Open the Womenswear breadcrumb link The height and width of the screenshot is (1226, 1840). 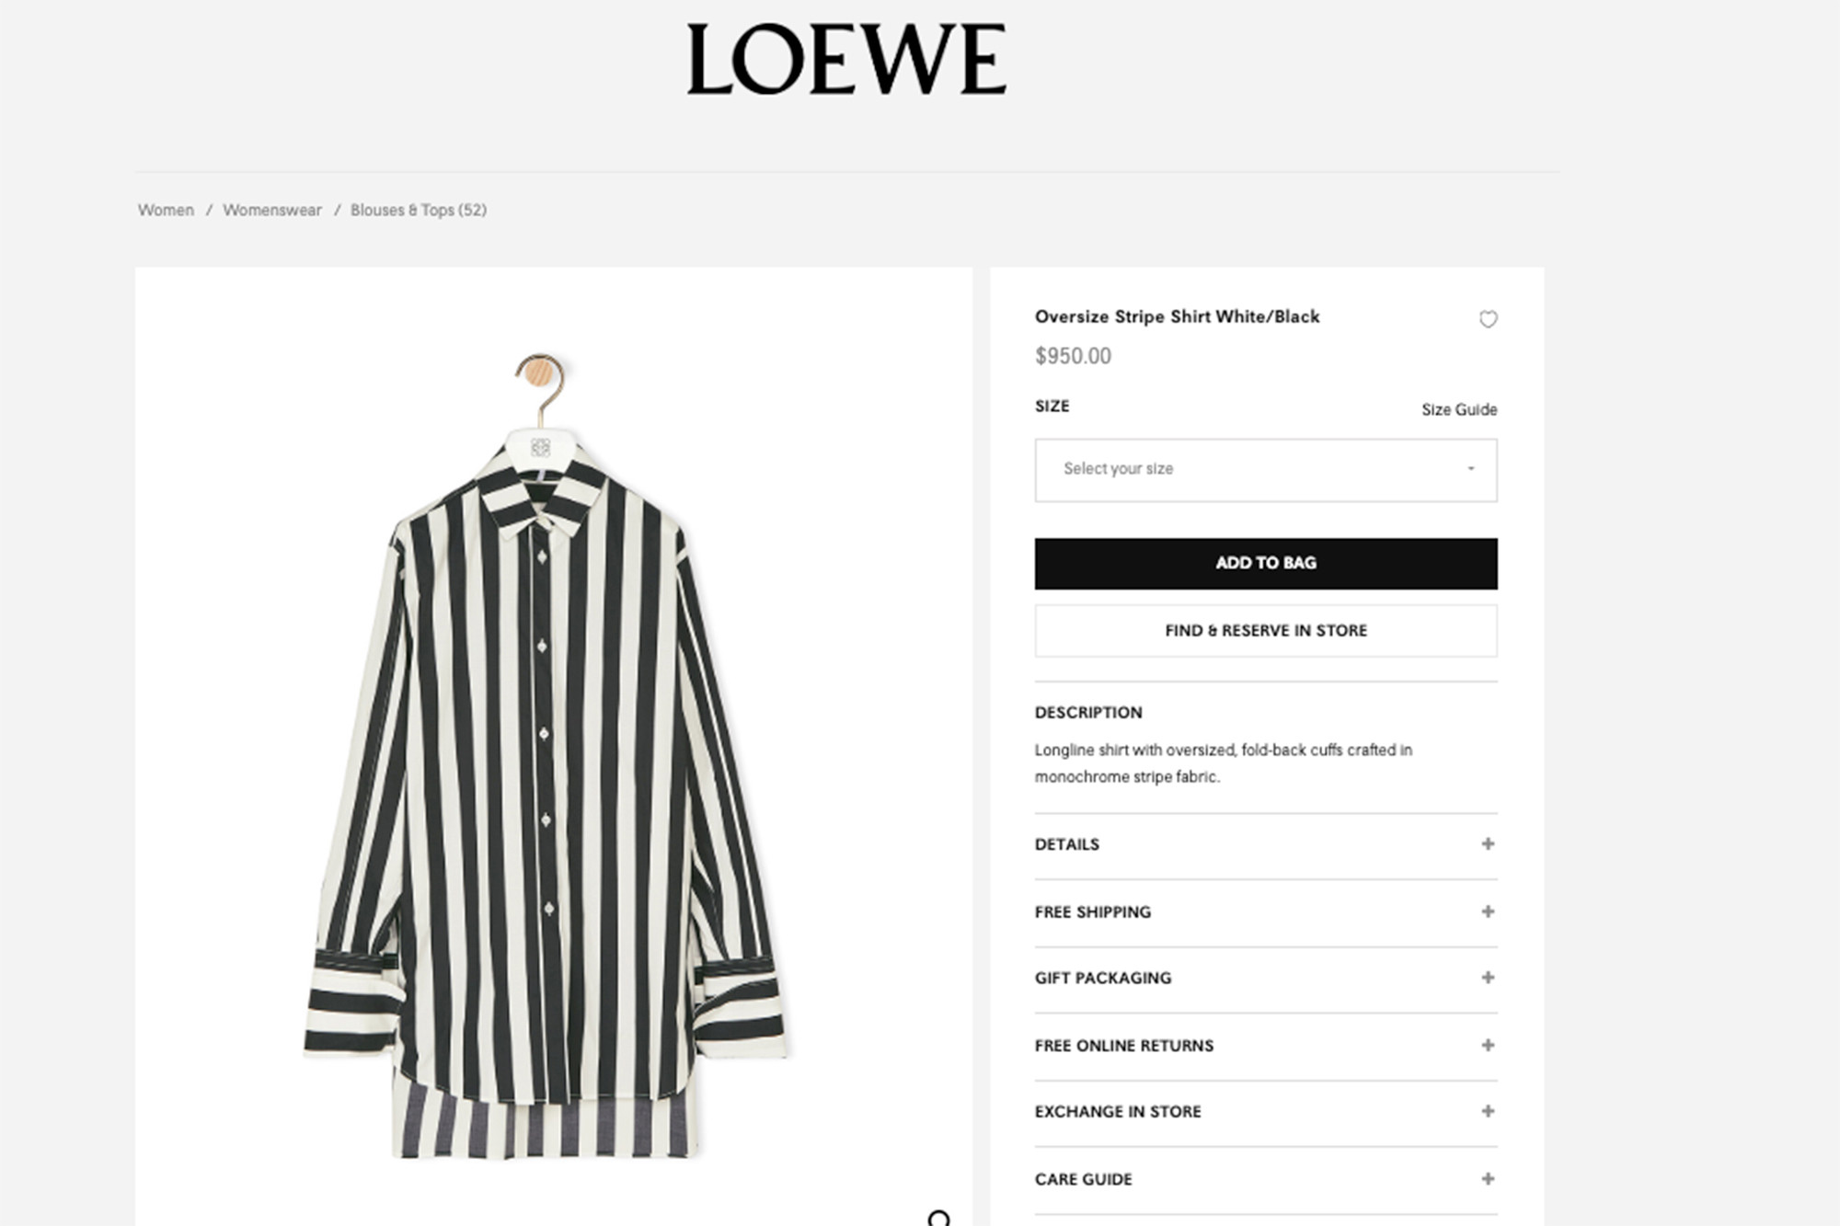(272, 211)
